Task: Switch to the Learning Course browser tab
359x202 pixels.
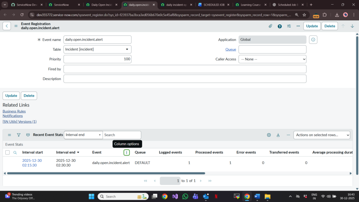Action: 250,5
